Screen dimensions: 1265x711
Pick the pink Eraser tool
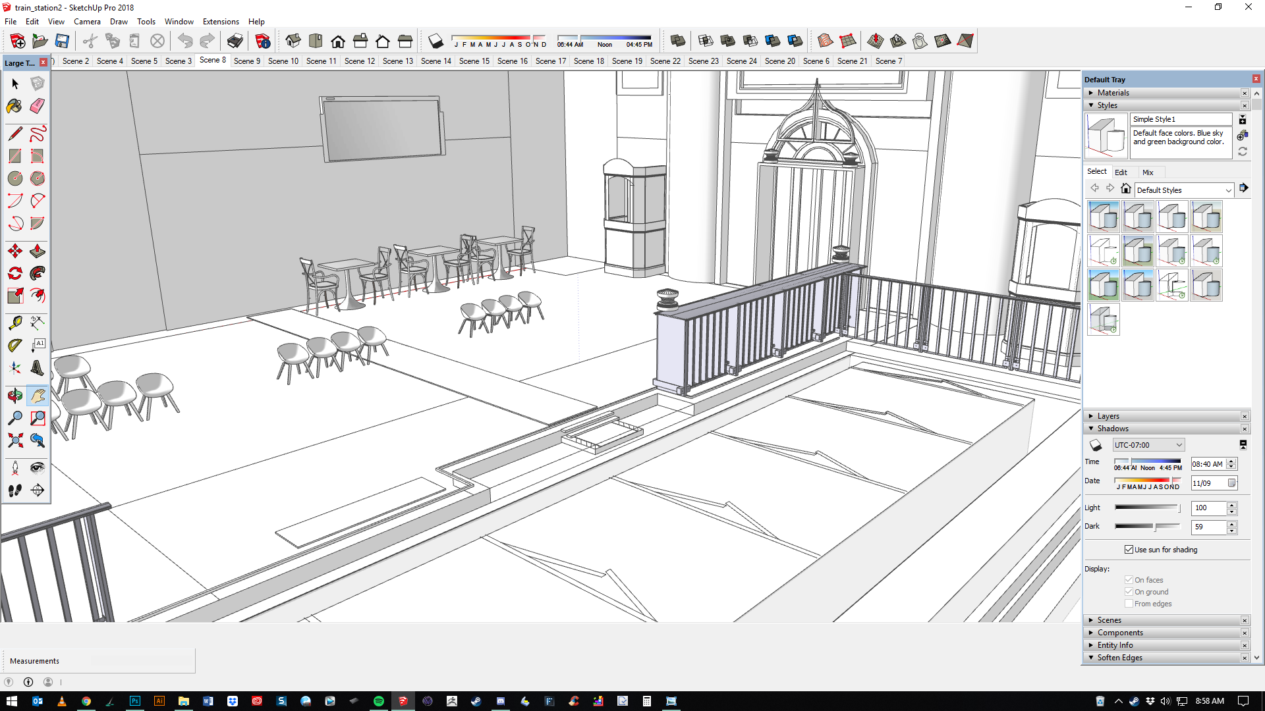tap(38, 106)
